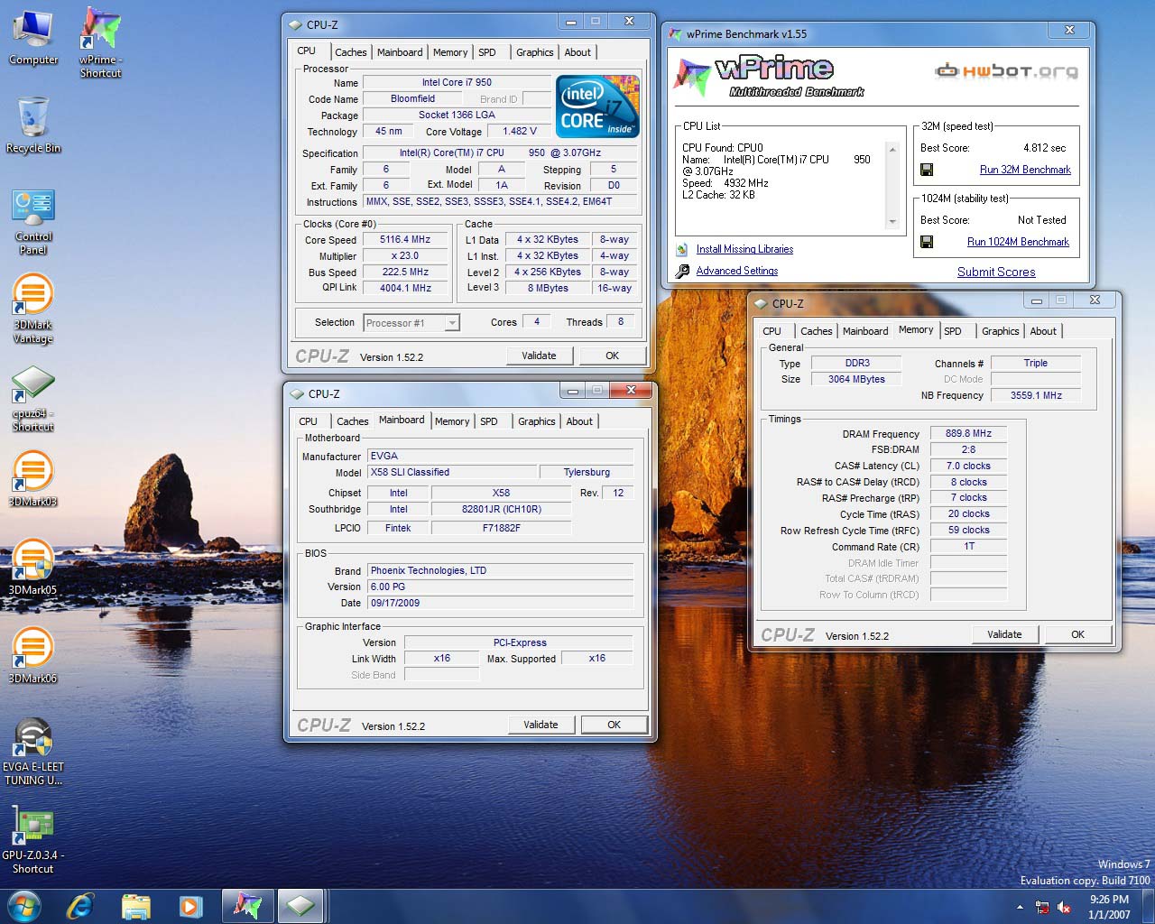The width and height of the screenshot is (1155, 924).
Task: Click Validate in the CPU tab window
Action: click(x=539, y=356)
